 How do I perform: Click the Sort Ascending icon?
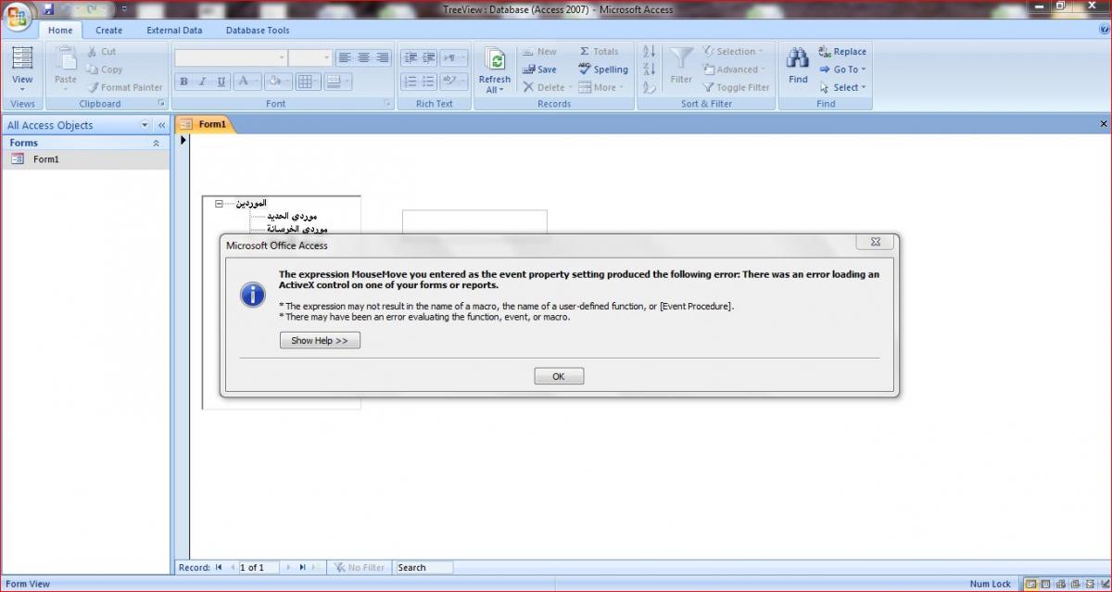(649, 52)
